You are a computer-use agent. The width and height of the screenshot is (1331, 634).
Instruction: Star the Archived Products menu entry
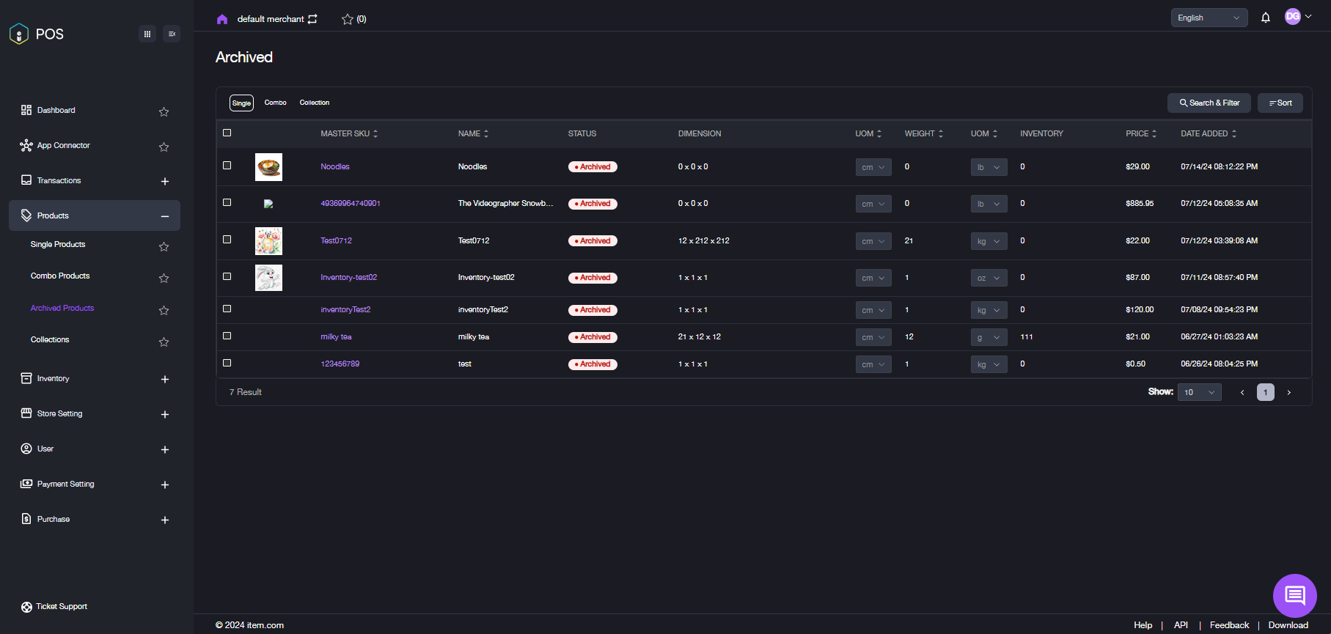164,310
